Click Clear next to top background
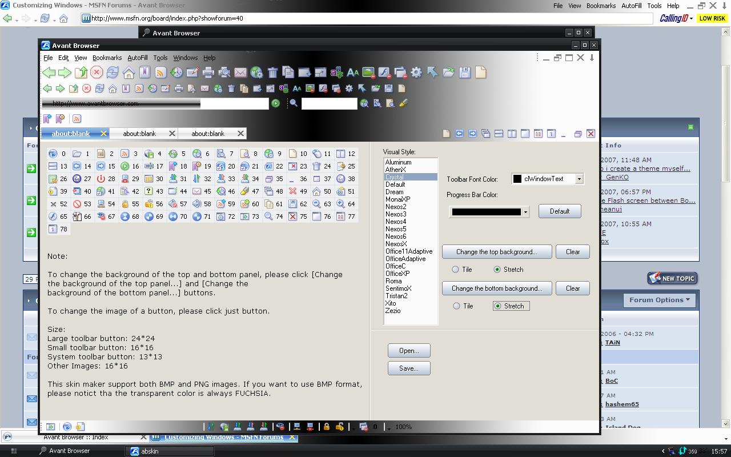 pyautogui.click(x=573, y=252)
